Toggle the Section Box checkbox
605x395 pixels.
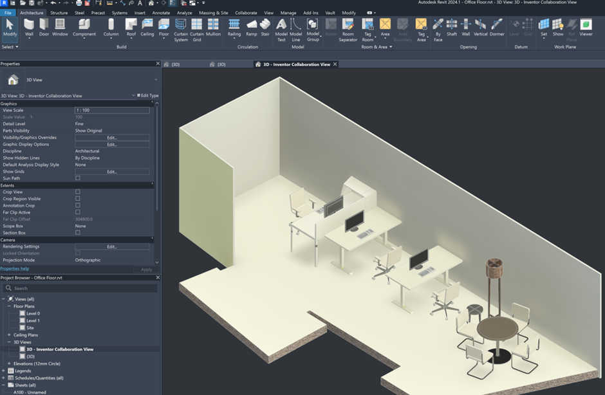point(78,233)
